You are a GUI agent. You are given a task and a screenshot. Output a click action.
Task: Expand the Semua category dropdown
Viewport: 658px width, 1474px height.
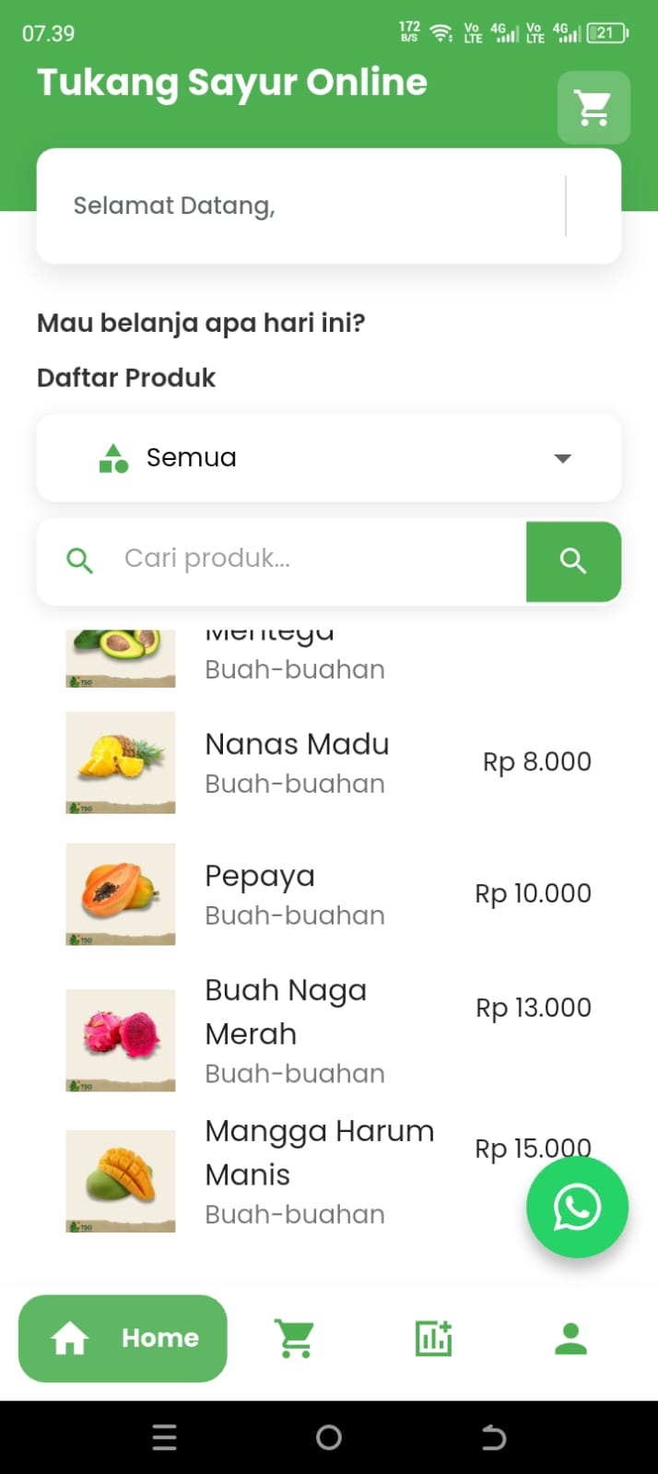tap(328, 458)
